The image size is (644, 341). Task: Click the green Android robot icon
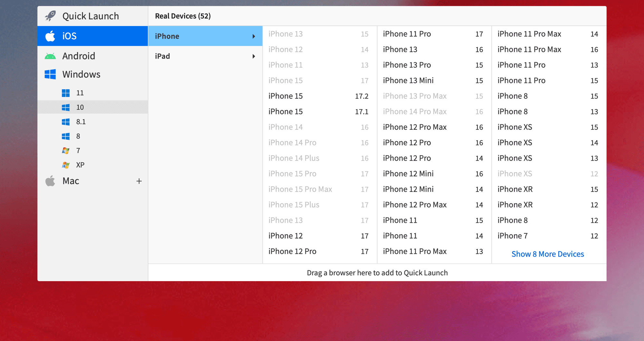point(50,56)
